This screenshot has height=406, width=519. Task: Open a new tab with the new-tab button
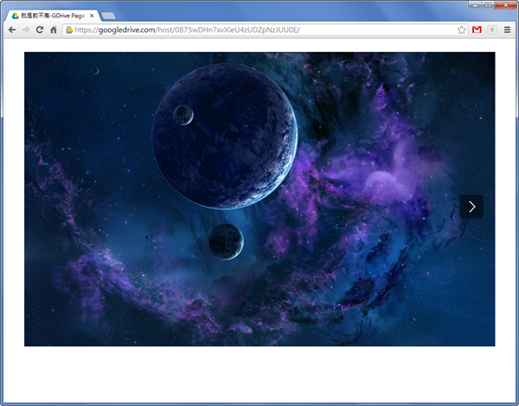pyautogui.click(x=108, y=16)
